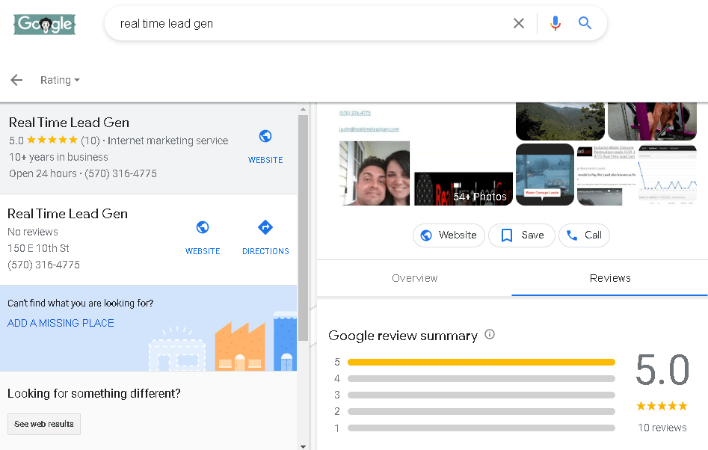Click WEBSITE label on first listing
Viewport: 708px width, 450px height.
(265, 160)
